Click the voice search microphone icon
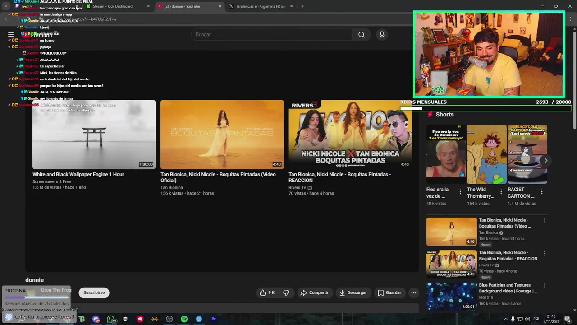The image size is (577, 325). [382, 35]
